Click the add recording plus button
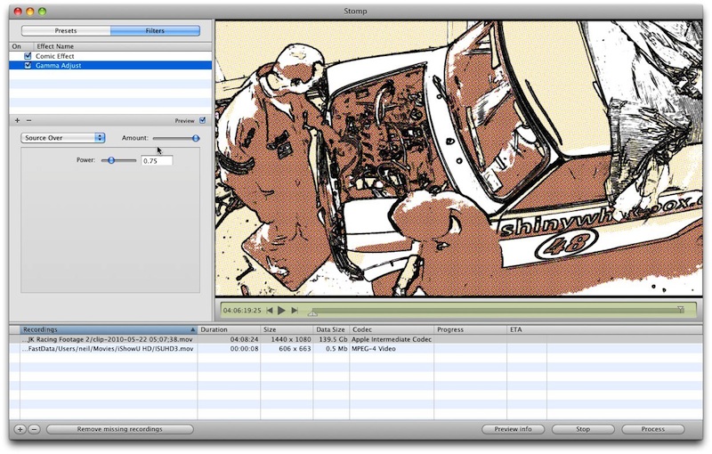 click(20, 429)
